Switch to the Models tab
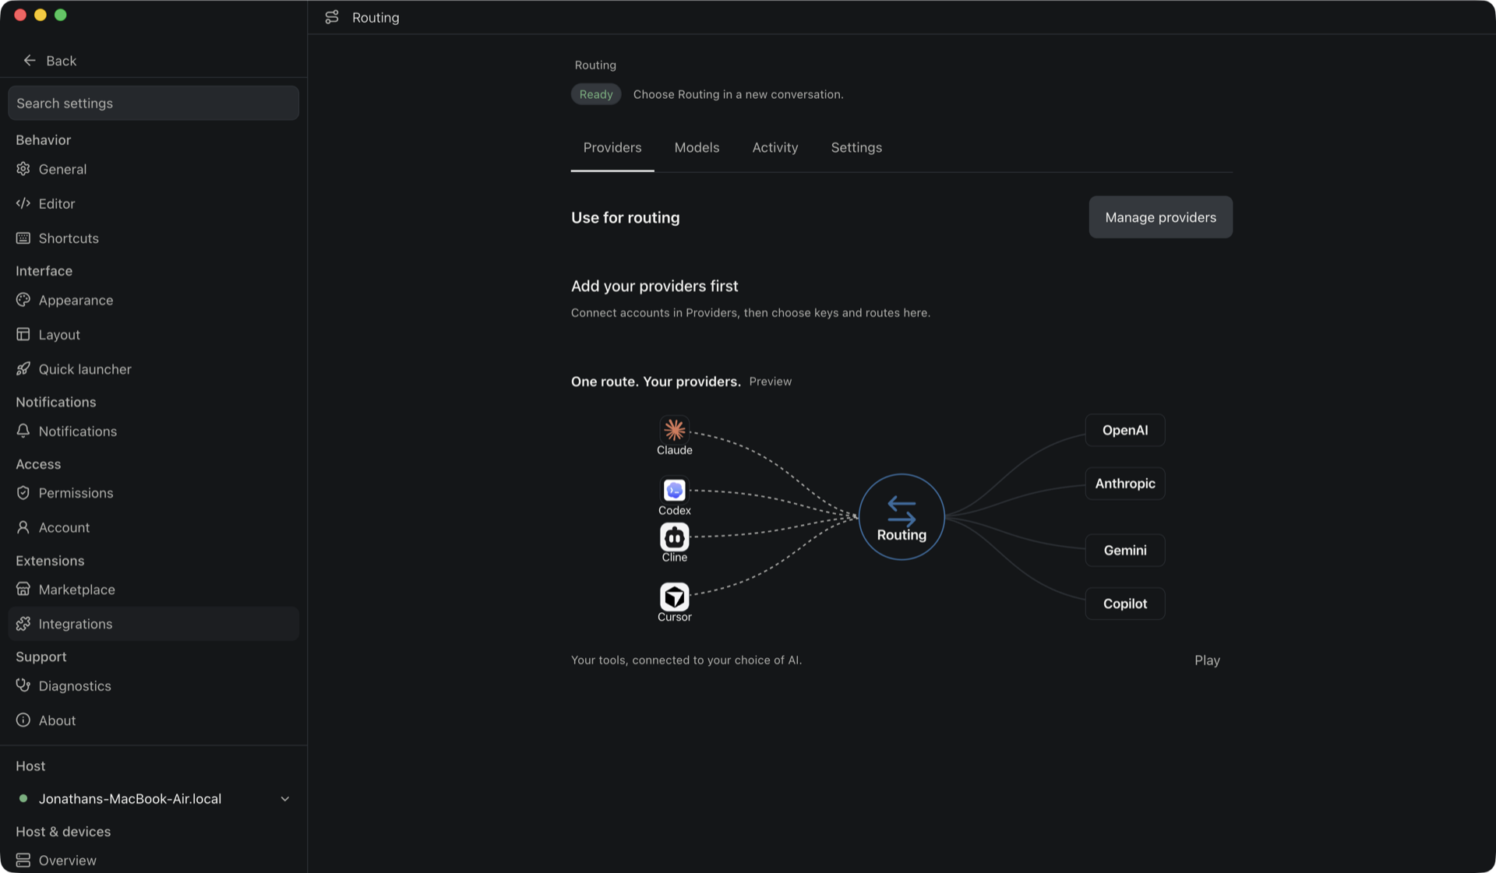Image resolution: width=1496 pixels, height=873 pixels. 697,148
